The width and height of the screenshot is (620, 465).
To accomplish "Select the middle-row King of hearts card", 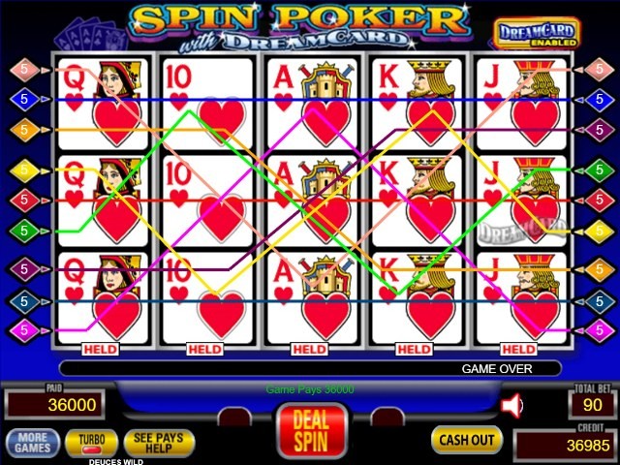I will point(417,201).
